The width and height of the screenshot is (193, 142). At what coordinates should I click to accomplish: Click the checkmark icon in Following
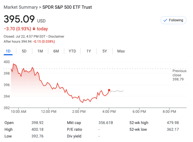coord(165,20)
